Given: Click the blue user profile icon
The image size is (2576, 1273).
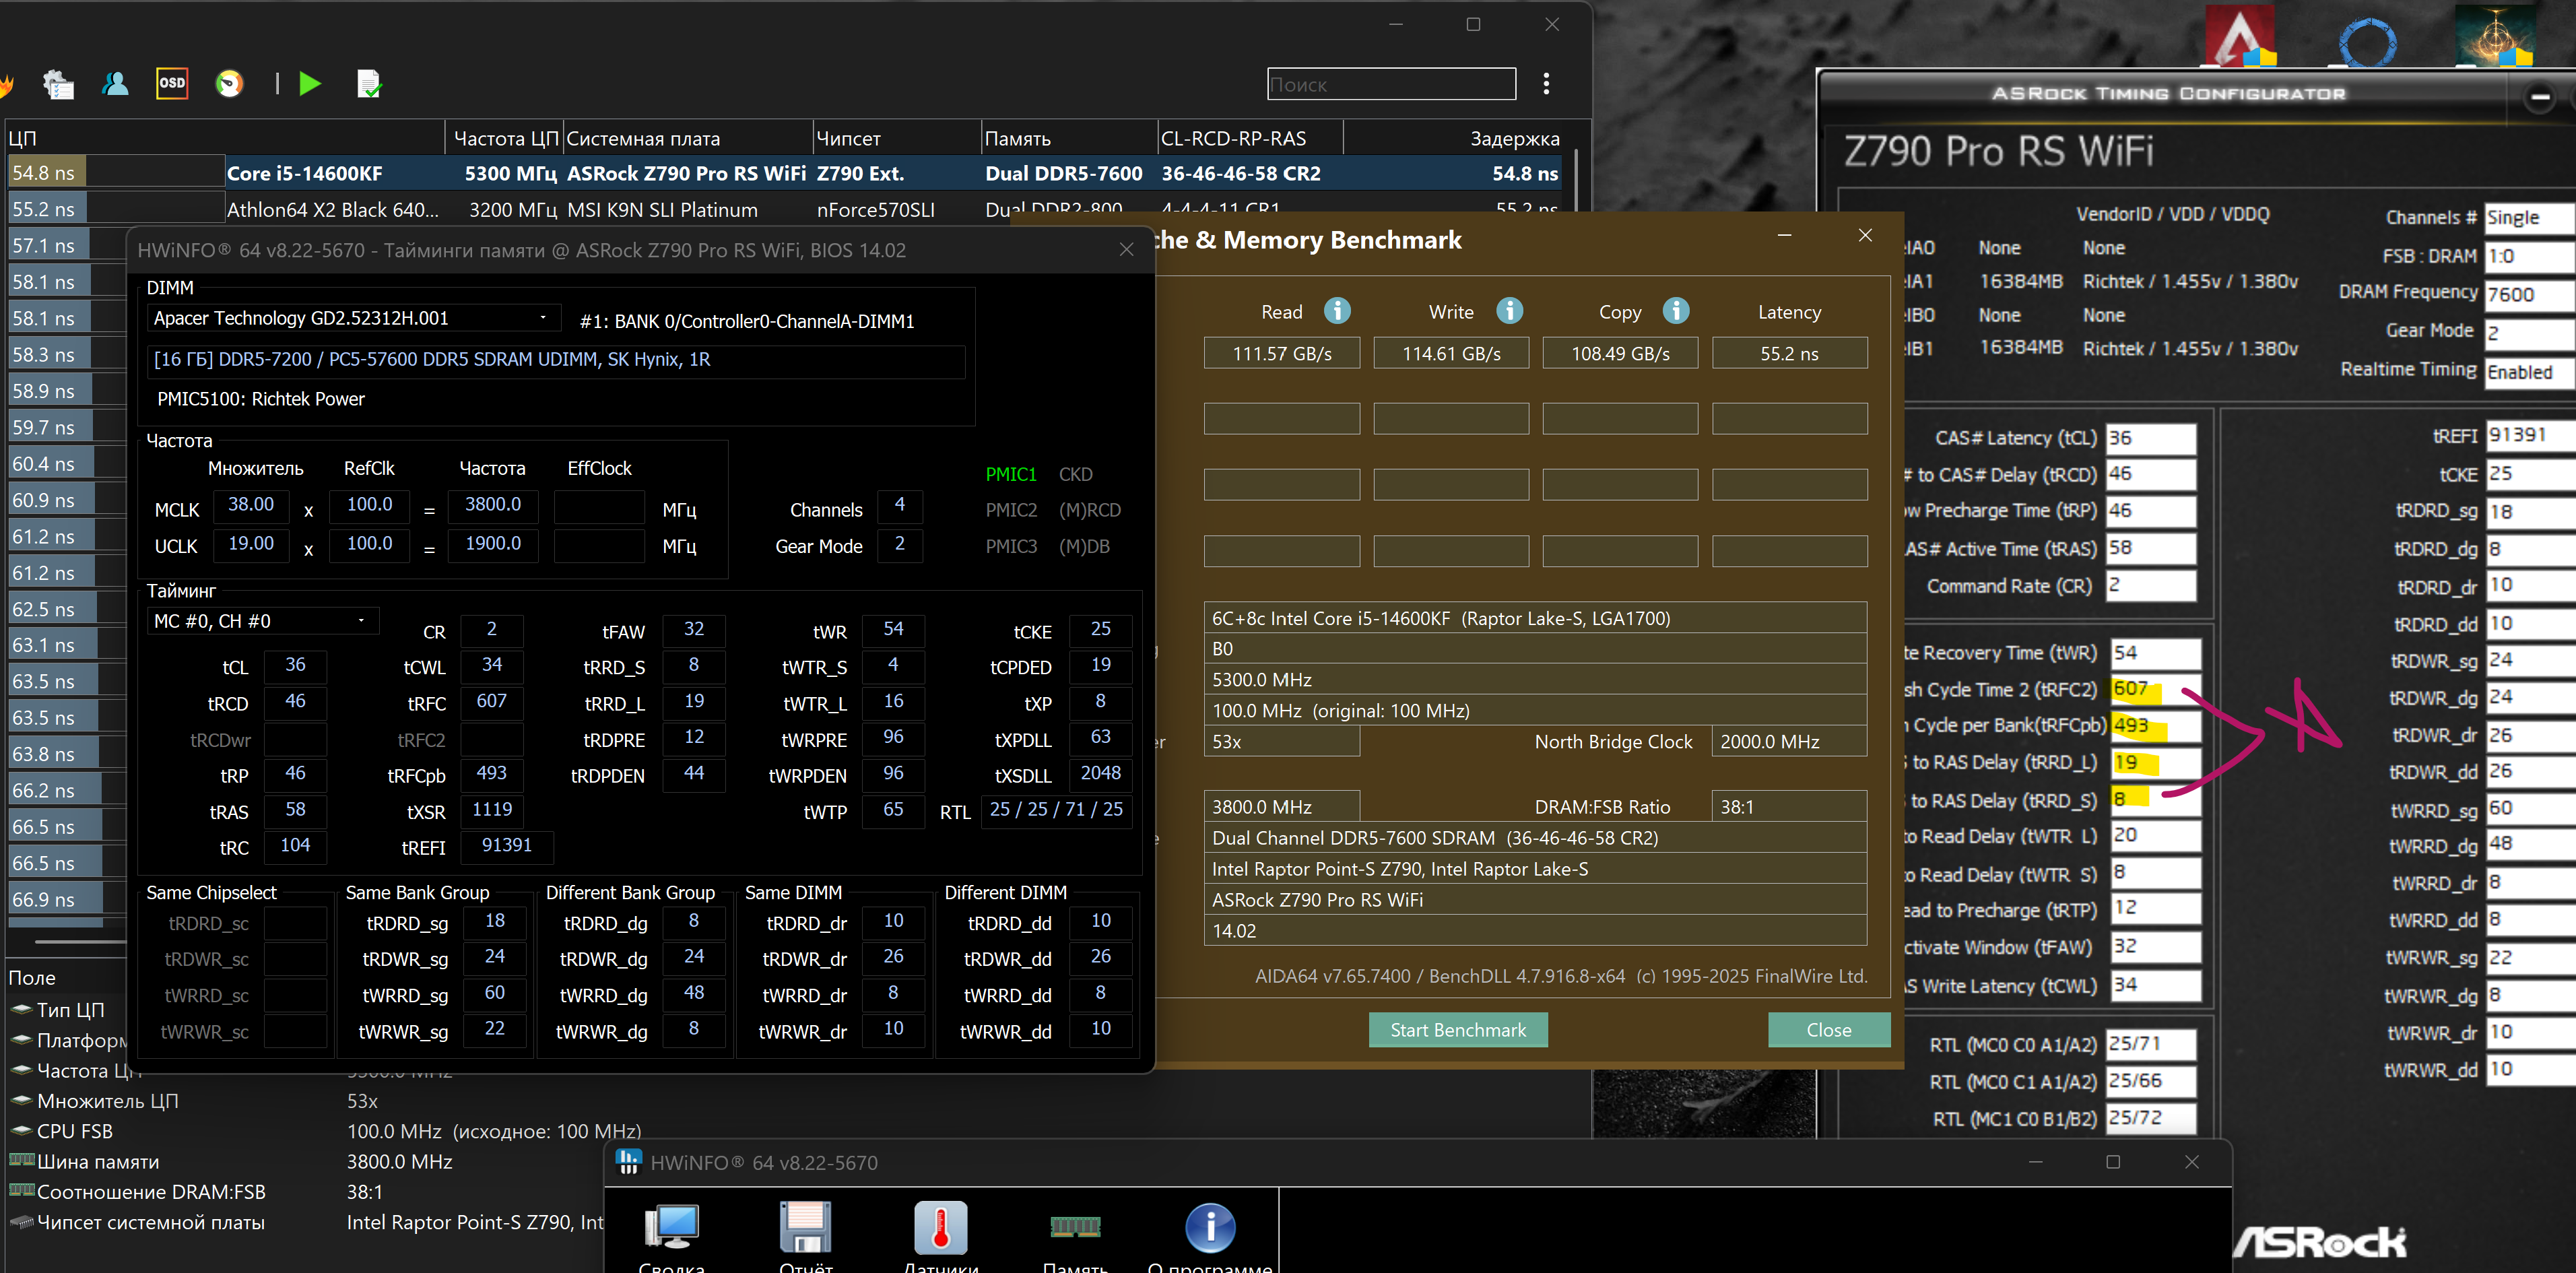Looking at the screenshot, I should 116,83.
